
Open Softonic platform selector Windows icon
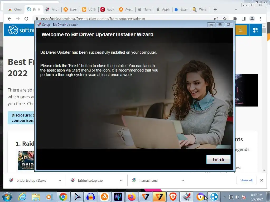coord(255,30)
